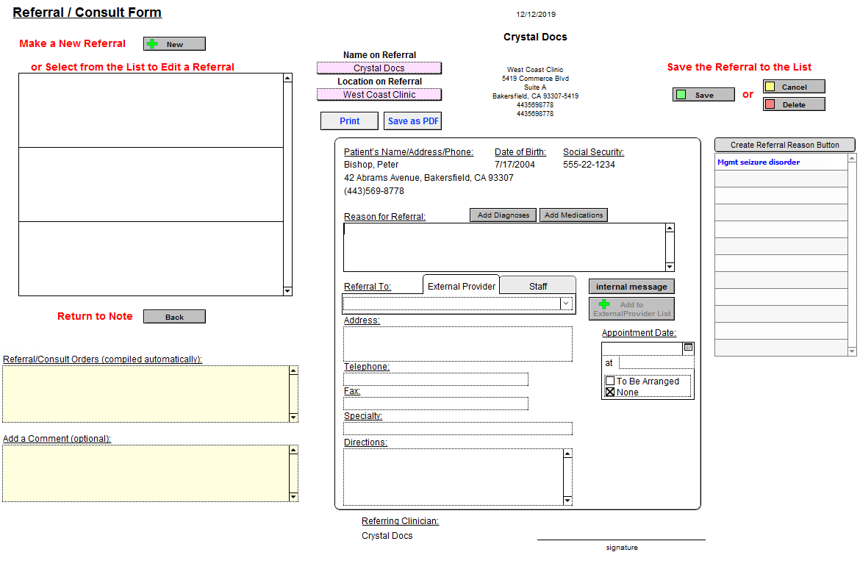Switch to the Staff tab
860x566 pixels.
click(538, 286)
